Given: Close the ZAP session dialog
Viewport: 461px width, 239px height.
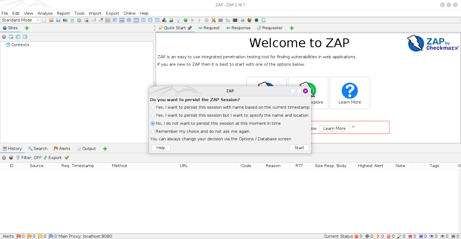Looking at the screenshot, I should click(305, 91).
